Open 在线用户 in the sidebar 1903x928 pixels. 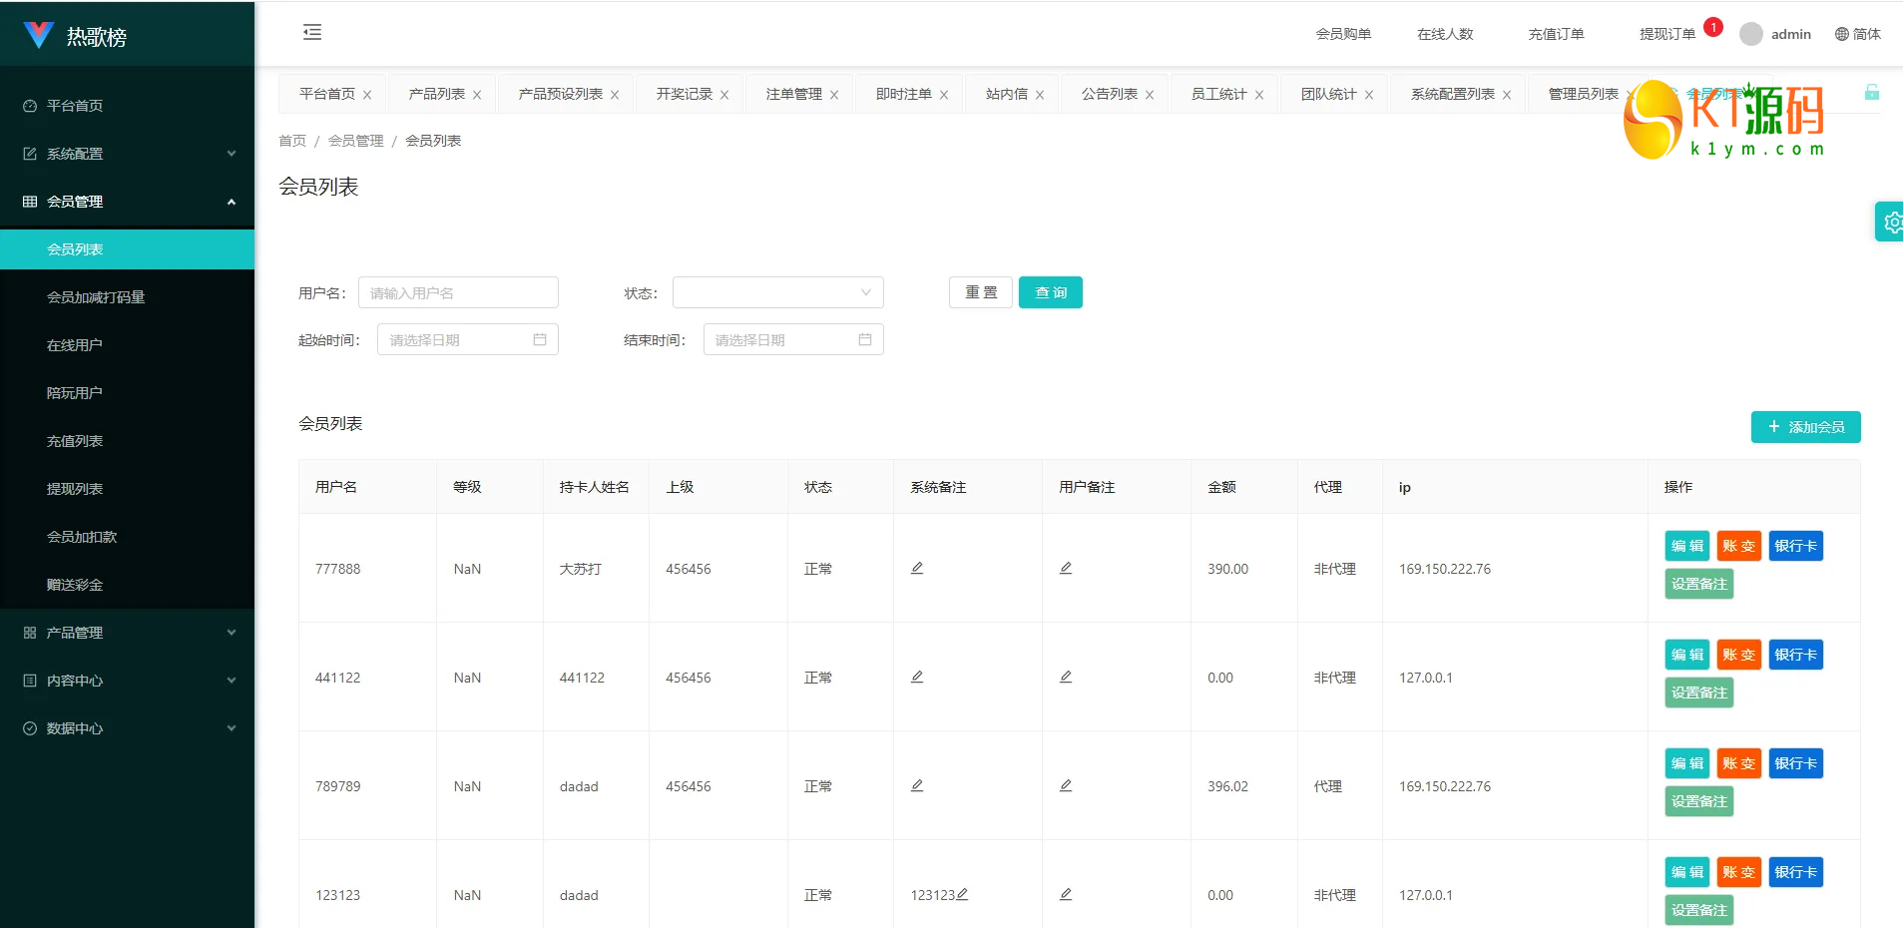click(x=128, y=345)
